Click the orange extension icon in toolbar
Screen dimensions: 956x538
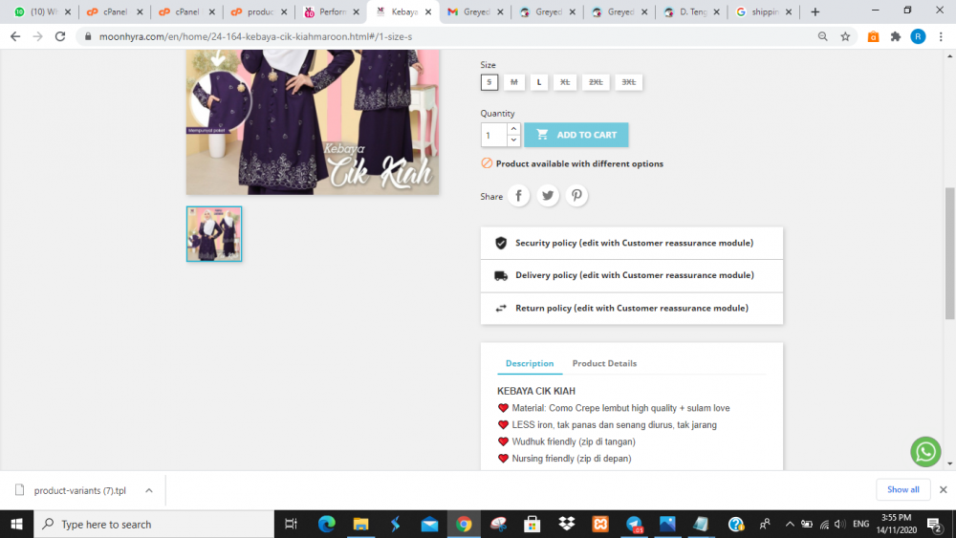click(x=873, y=36)
